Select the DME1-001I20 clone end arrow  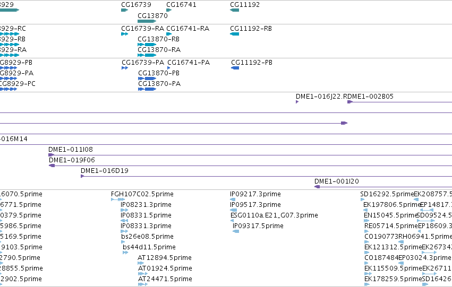[317, 187]
